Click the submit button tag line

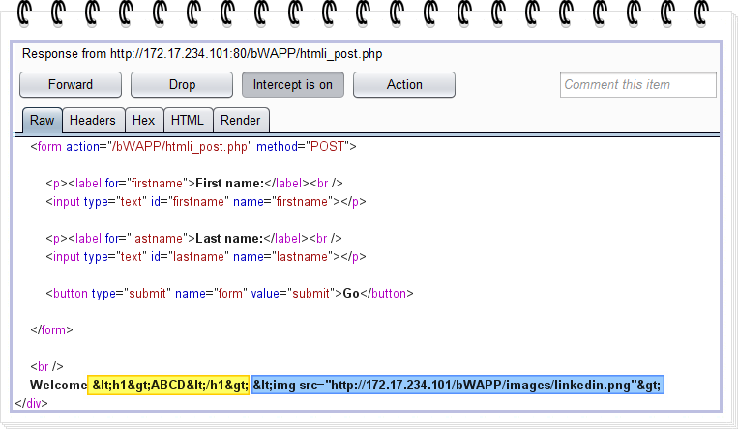point(229,294)
